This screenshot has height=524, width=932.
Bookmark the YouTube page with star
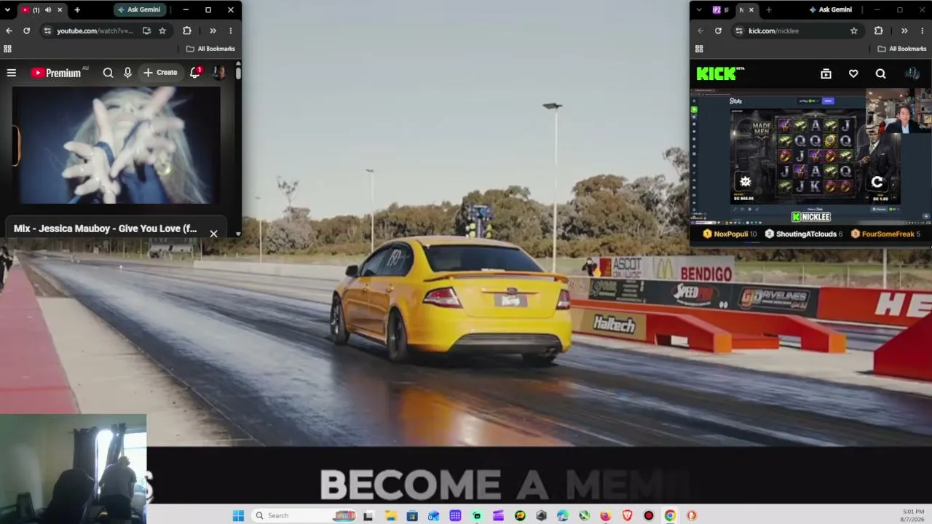click(x=162, y=31)
